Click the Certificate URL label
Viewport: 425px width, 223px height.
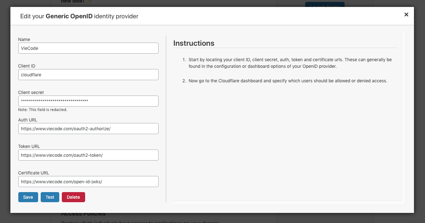(34, 173)
